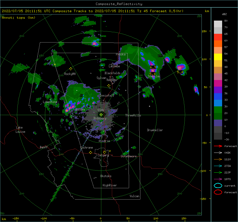
Task: Click the Calgary city label
Action: (103, 155)
